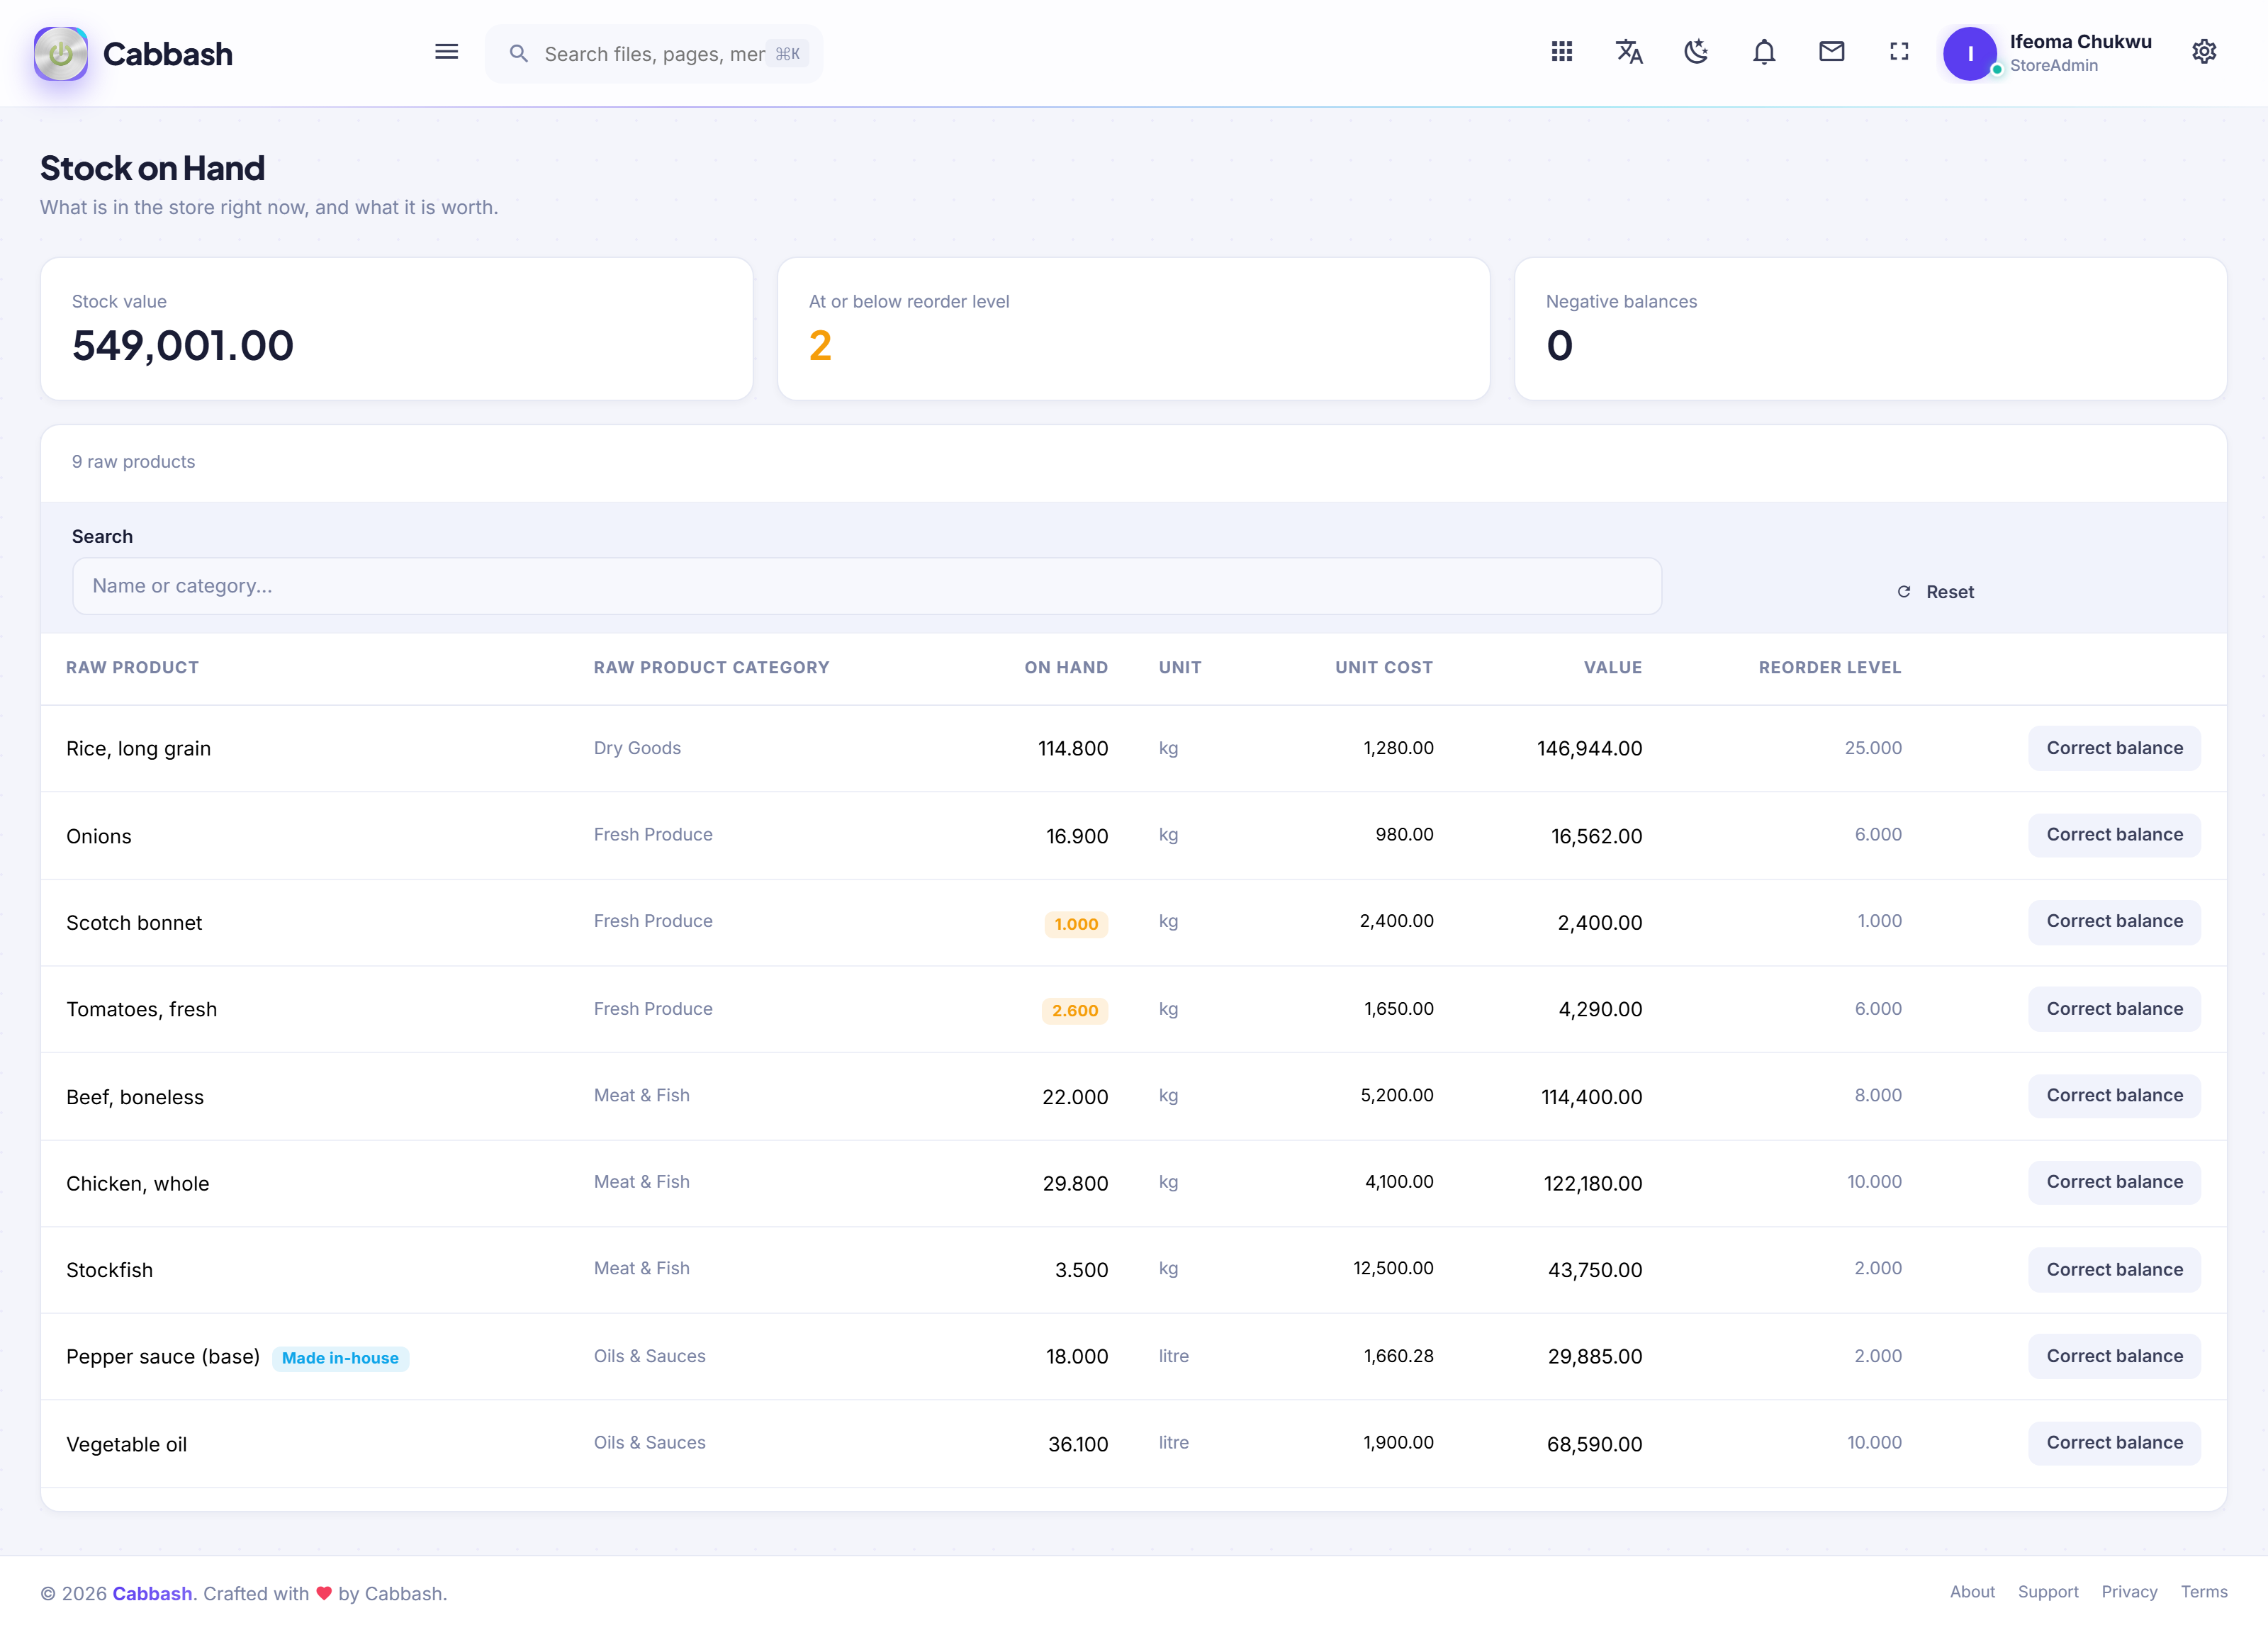The width and height of the screenshot is (2268, 1630).
Task: Switch to dark mode moon icon
Action: coord(1696,52)
